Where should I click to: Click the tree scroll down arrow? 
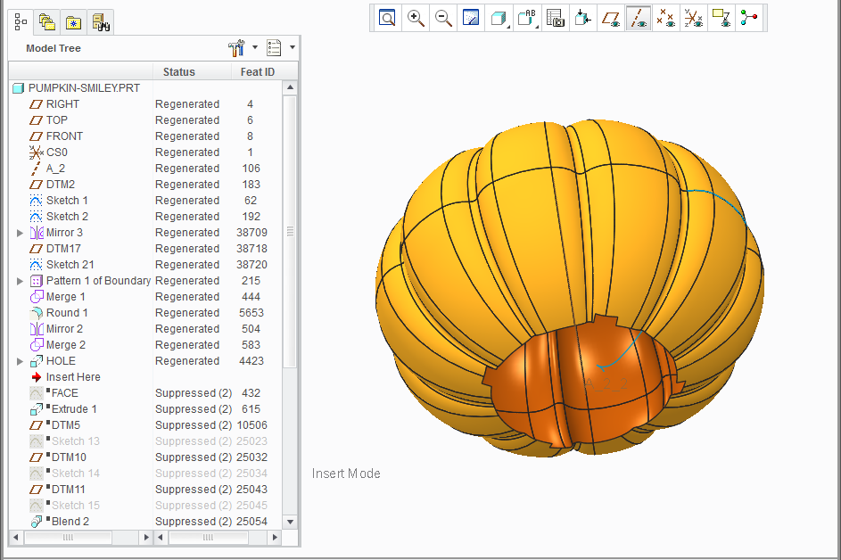tap(290, 522)
